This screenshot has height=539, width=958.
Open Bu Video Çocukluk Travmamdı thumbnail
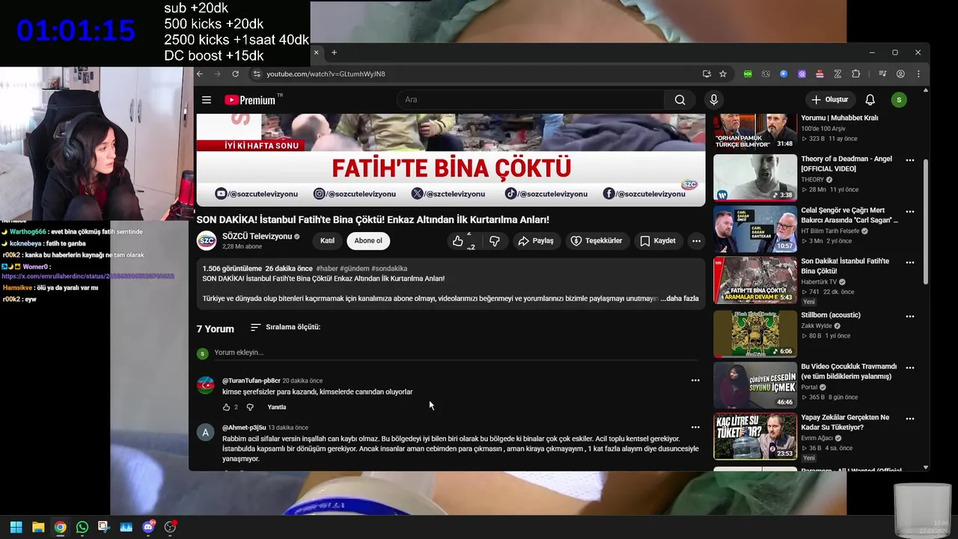(755, 385)
